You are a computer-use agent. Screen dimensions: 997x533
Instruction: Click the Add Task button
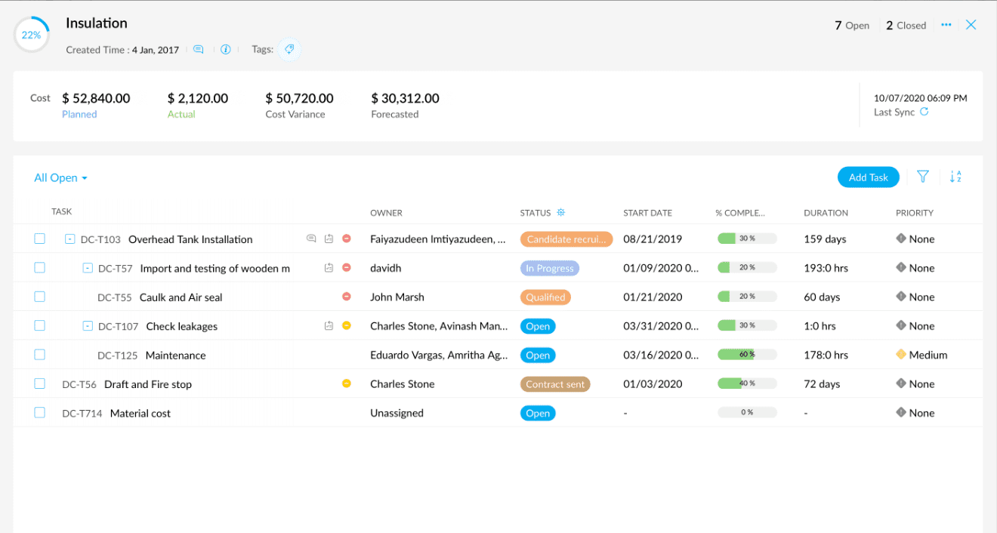[868, 177]
